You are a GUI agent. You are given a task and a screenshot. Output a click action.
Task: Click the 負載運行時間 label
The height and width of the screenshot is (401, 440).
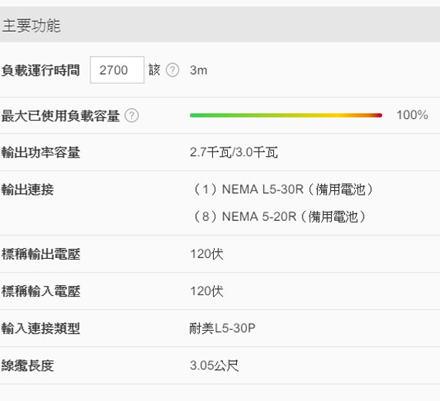coord(41,70)
